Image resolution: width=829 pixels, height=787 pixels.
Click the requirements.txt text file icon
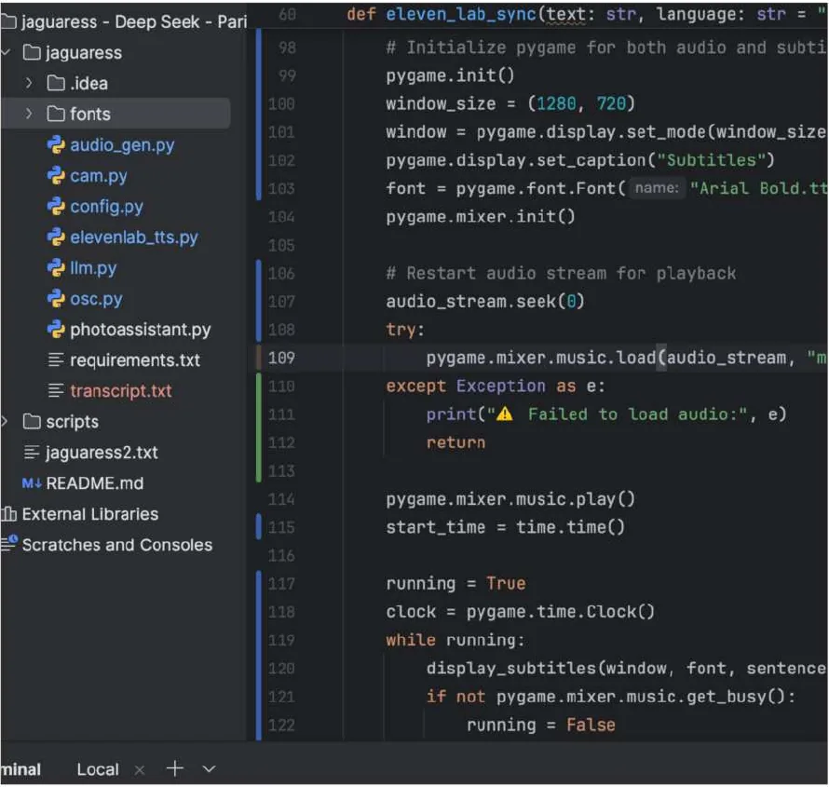click(56, 360)
